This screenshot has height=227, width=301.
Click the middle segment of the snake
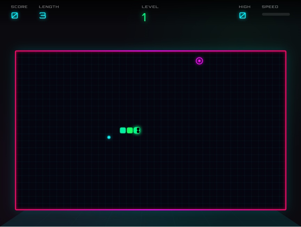tap(130, 130)
